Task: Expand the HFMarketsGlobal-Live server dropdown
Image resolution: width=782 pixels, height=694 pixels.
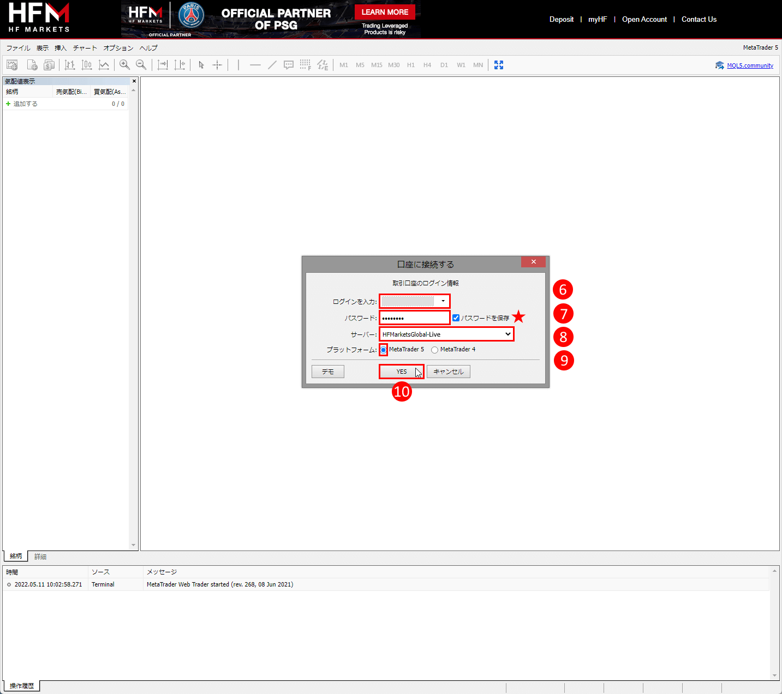Action: 508,334
